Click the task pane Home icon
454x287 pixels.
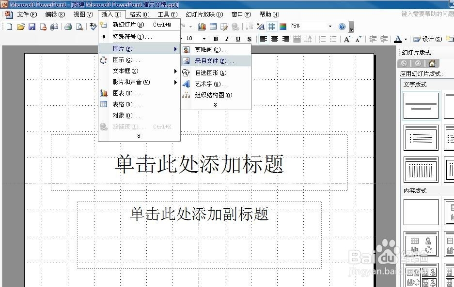pos(432,63)
